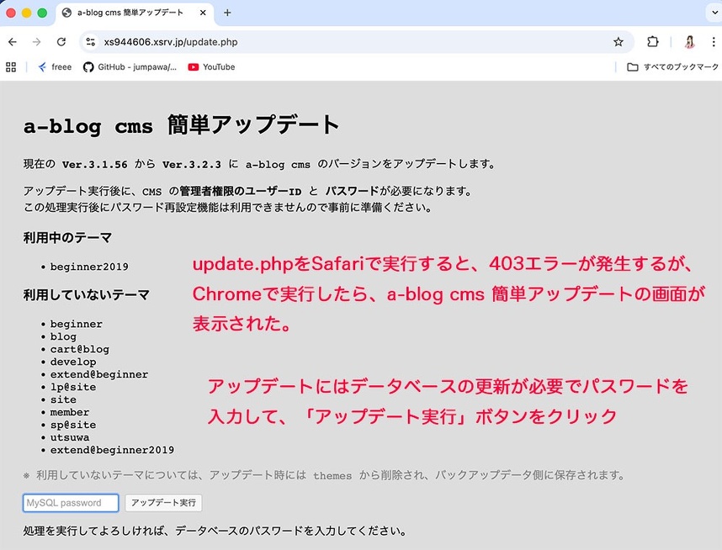The width and height of the screenshot is (722, 550).
Task: Open the YouTube bookmark
Action: [211, 67]
